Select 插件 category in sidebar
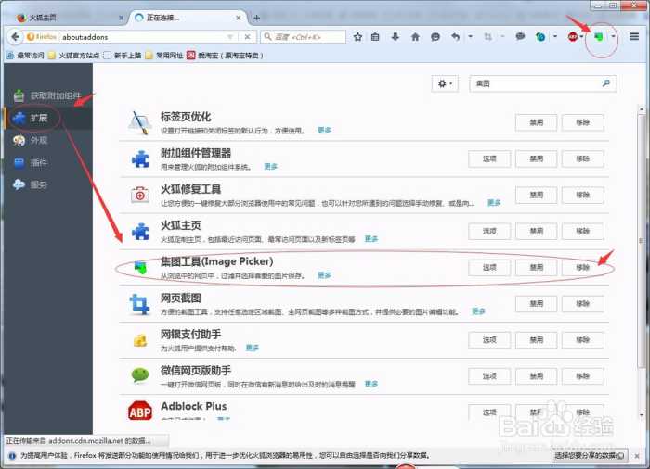650x469 pixels. [x=46, y=162]
